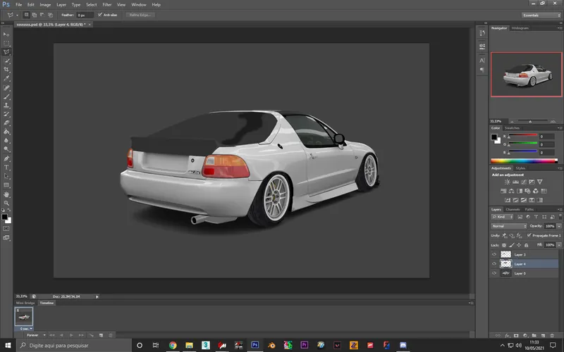564x352 pixels.
Task: Switch to the Swatches tab
Action: tap(512, 128)
